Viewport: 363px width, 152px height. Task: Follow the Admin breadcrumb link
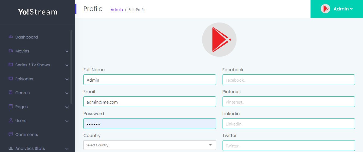pyautogui.click(x=117, y=10)
